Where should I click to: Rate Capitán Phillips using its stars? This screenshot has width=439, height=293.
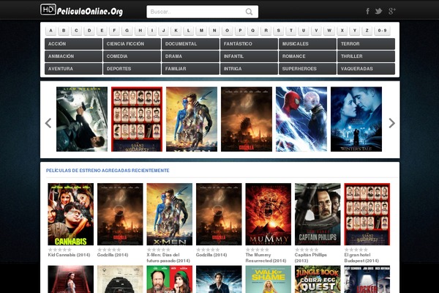point(307,250)
